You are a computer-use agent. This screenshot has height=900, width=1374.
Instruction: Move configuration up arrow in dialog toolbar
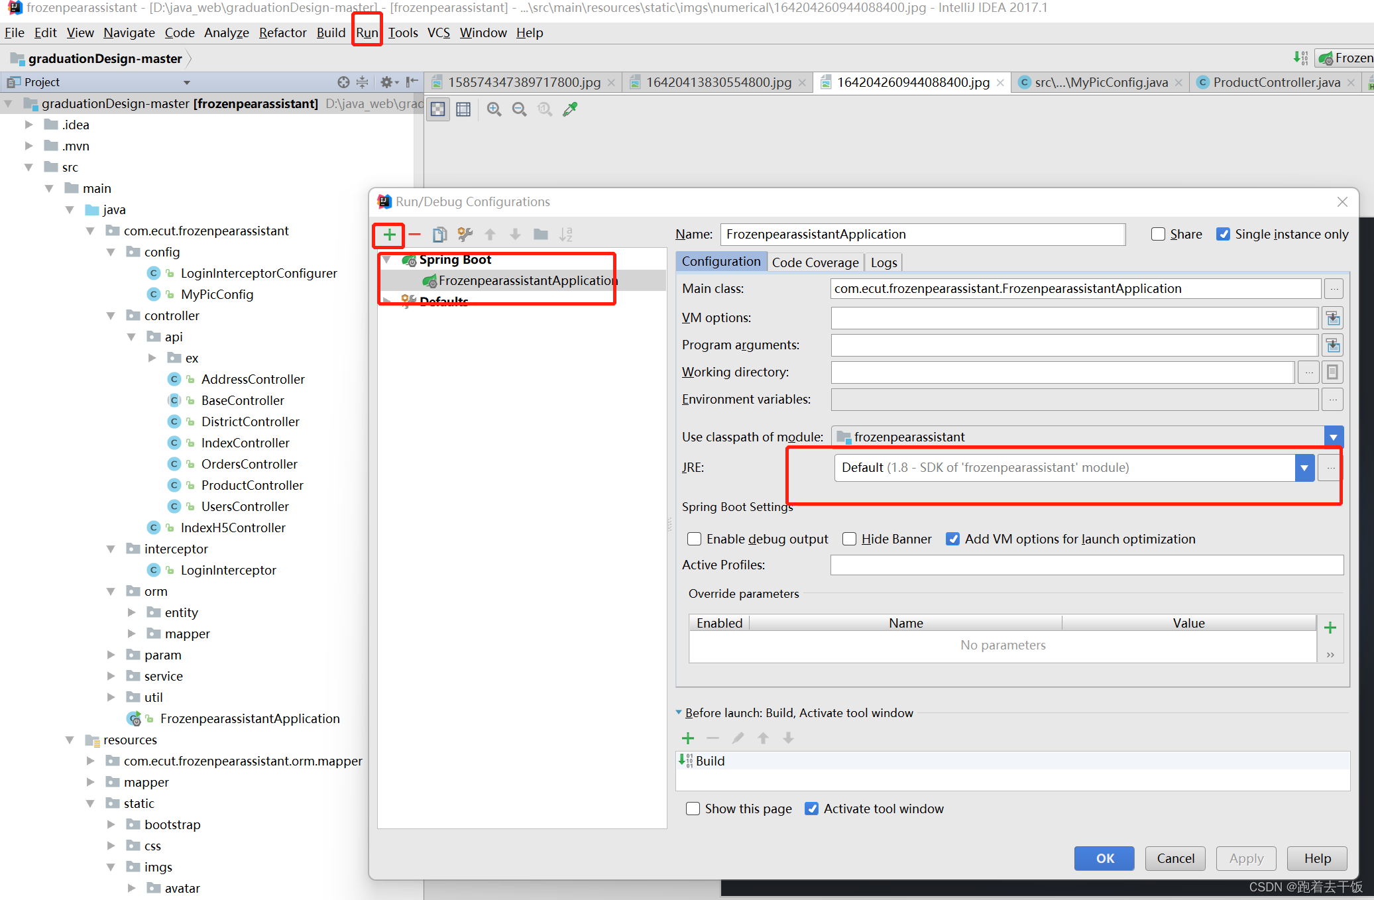(x=490, y=235)
